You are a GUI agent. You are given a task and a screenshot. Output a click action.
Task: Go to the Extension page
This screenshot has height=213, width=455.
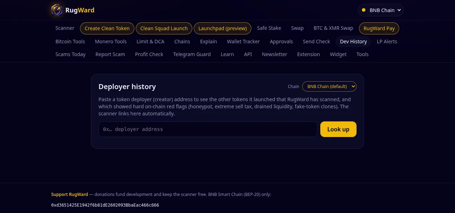click(309, 54)
